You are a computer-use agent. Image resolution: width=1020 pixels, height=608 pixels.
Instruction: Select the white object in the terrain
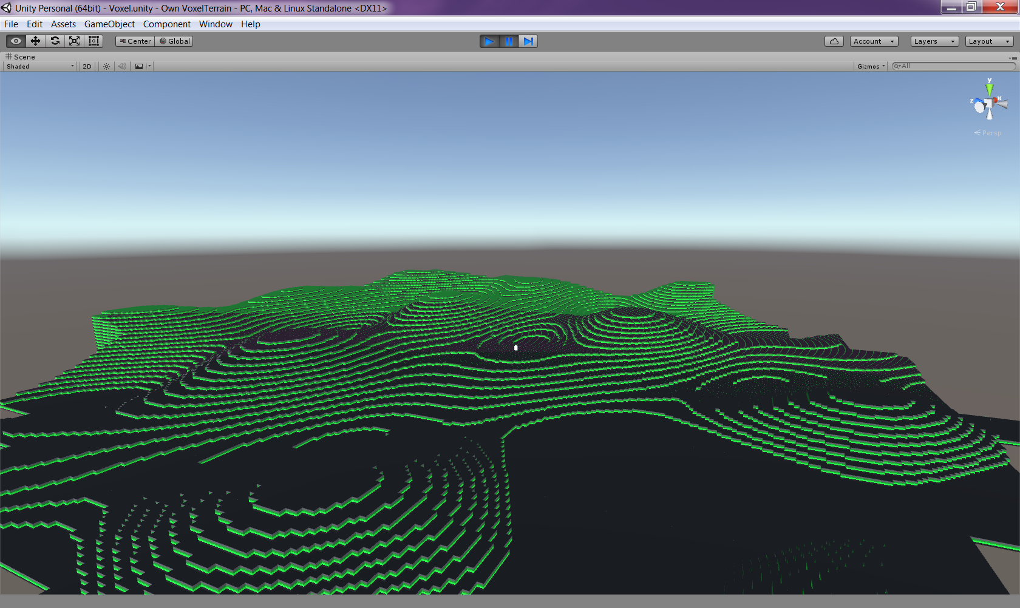point(516,348)
